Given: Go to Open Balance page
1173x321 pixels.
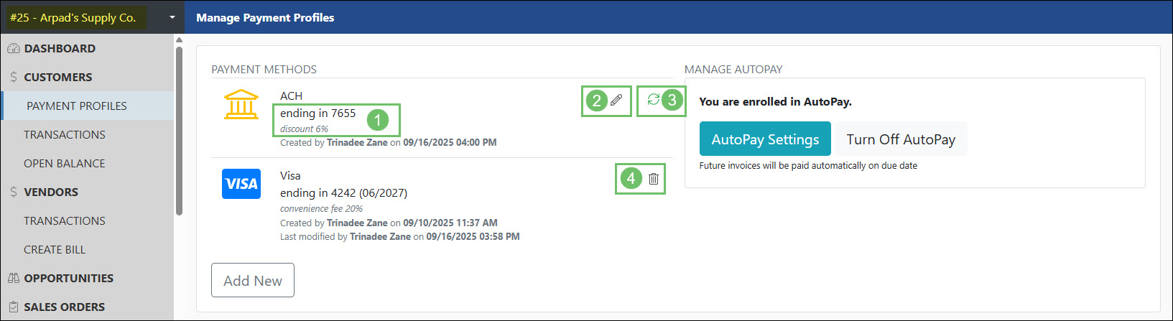Looking at the screenshot, I should [64, 163].
